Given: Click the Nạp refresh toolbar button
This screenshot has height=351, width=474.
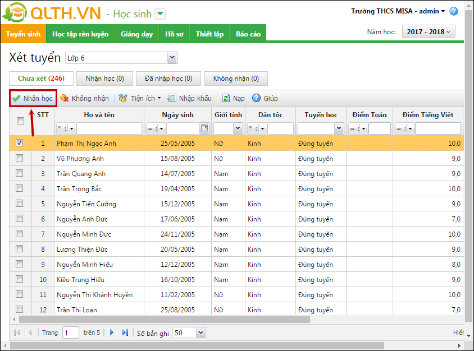Looking at the screenshot, I should click(234, 98).
